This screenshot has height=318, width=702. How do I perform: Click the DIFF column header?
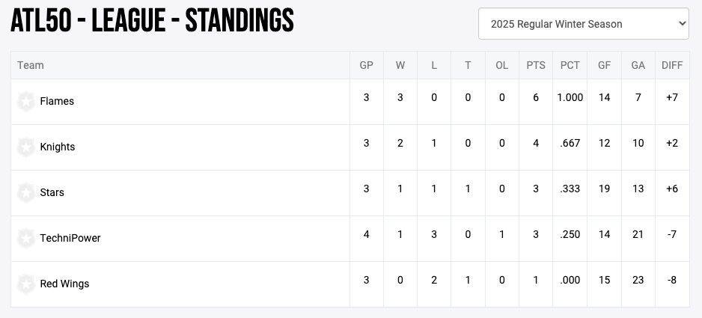tap(672, 65)
